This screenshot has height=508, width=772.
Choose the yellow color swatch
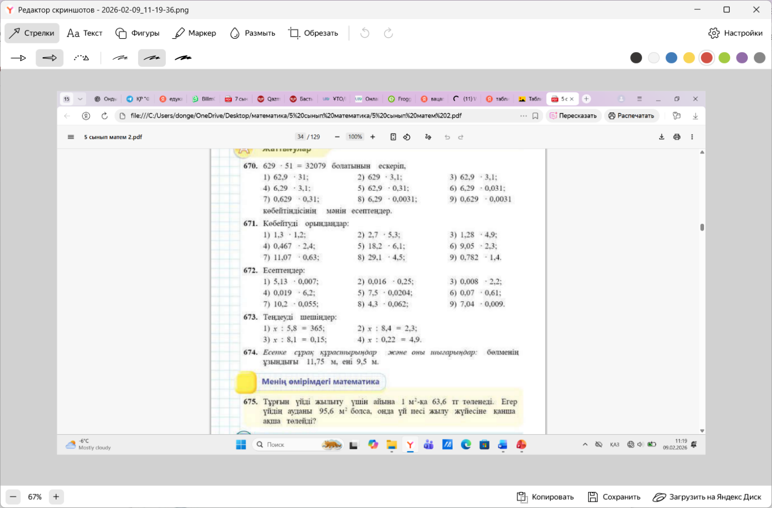point(689,58)
